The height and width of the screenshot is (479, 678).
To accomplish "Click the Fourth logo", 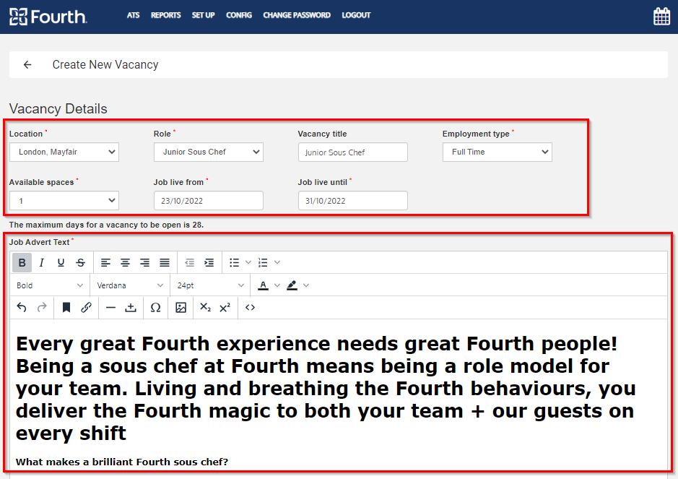I will tap(48, 17).
